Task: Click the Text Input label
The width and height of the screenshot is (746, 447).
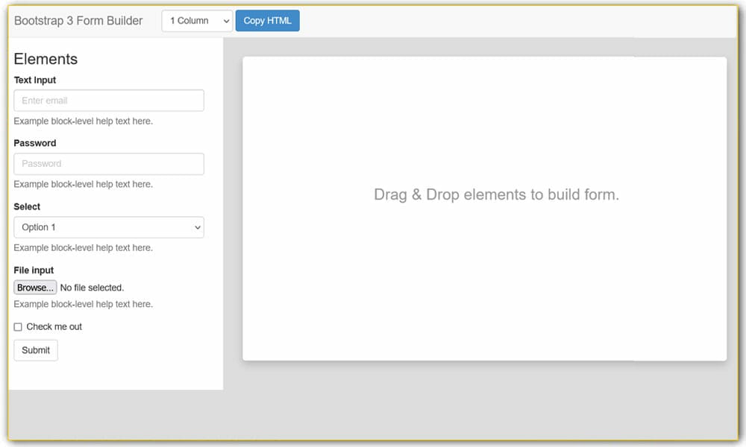Action: pyautogui.click(x=35, y=80)
